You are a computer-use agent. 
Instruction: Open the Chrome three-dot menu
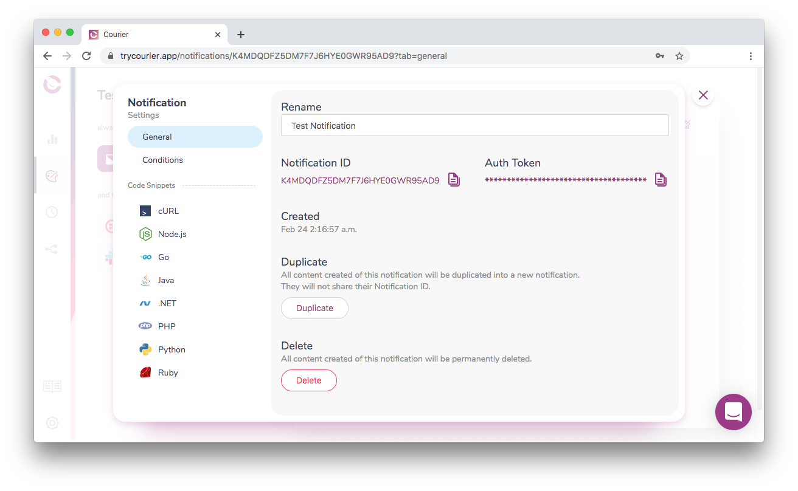pyautogui.click(x=751, y=56)
